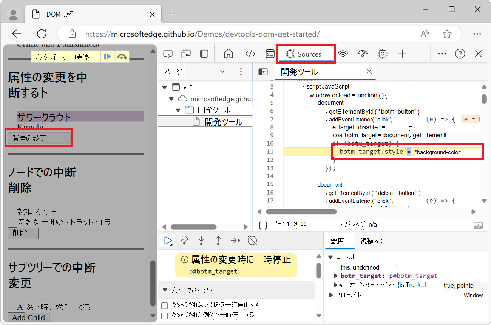The image size is (491, 325).
Task: Expand the botm_target variable
Action: tap(335, 276)
